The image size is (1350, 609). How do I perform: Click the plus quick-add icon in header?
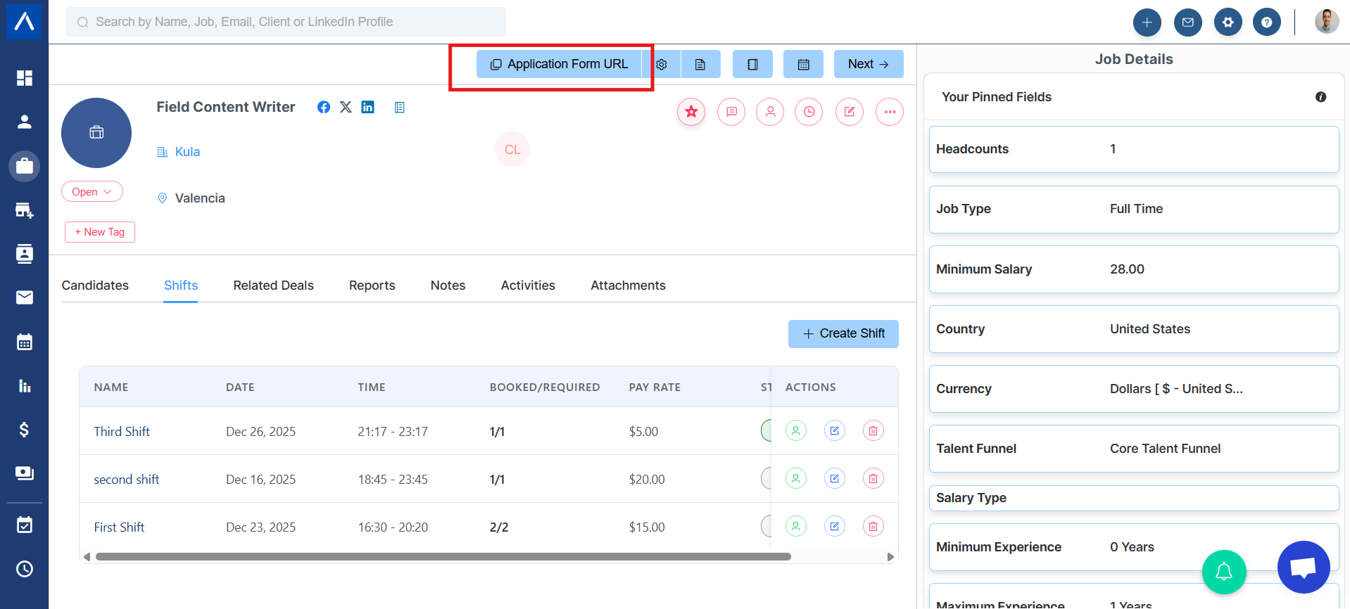[x=1147, y=23]
